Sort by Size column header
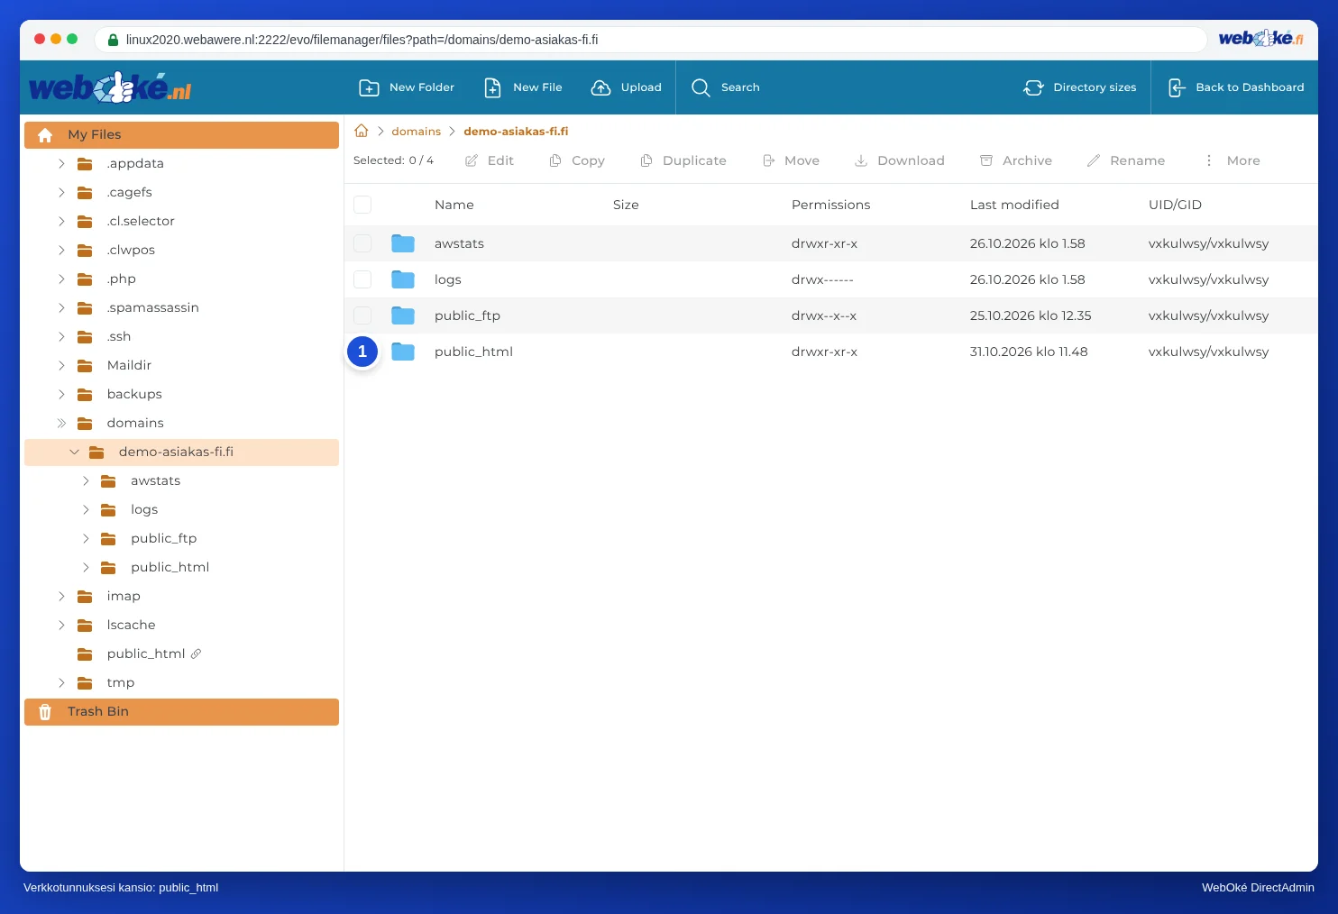The width and height of the screenshot is (1338, 914). coord(626,205)
